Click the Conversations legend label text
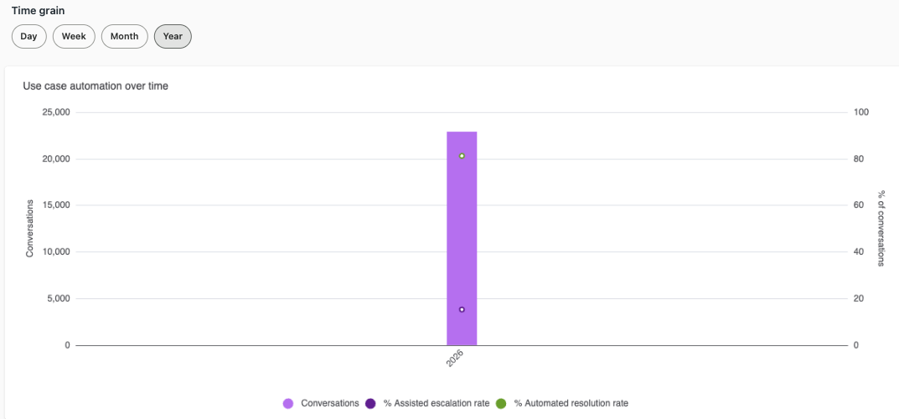 click(329, 404)
